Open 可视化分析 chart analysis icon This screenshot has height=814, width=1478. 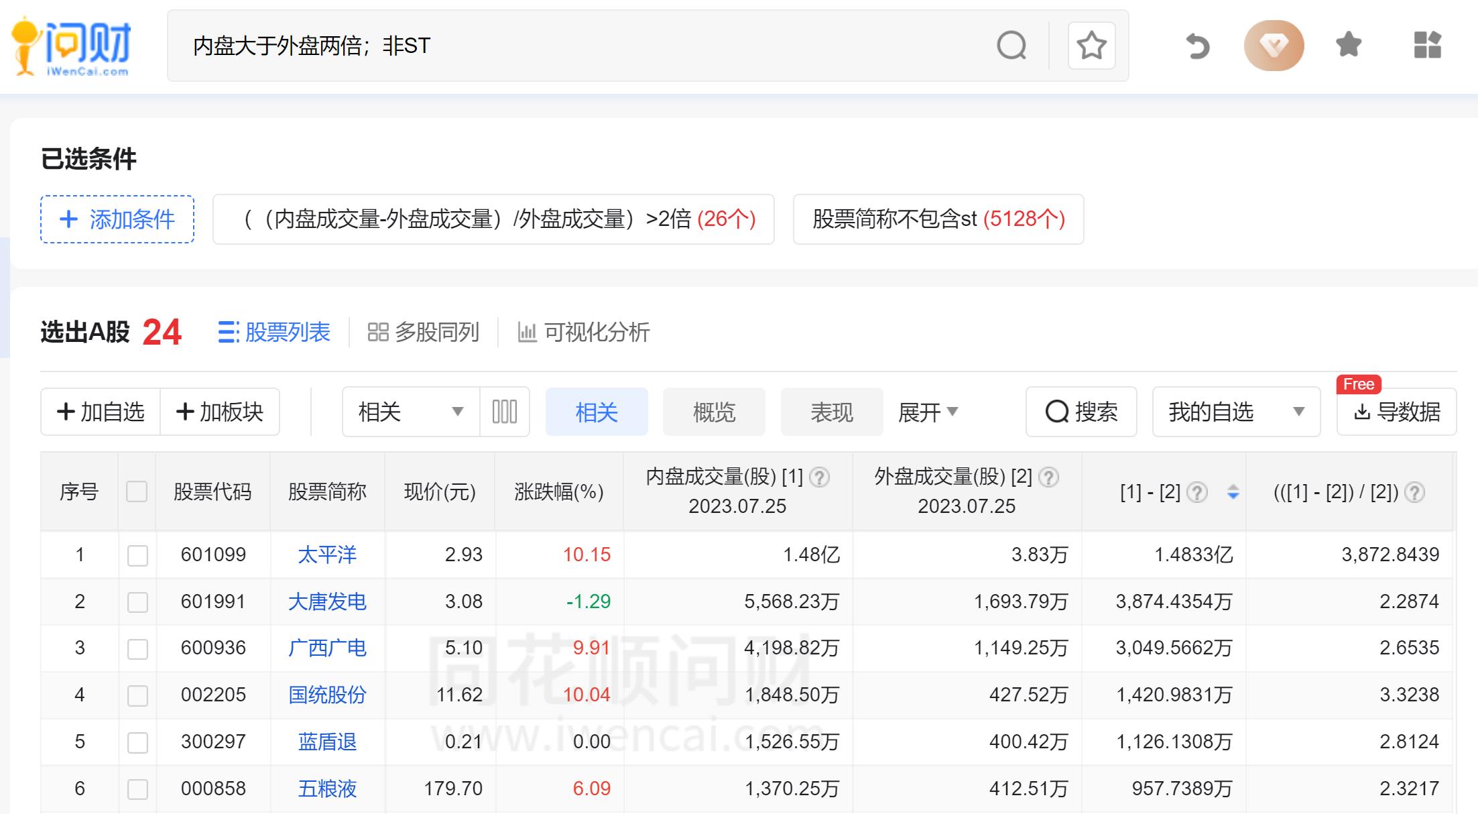click(528, 332)
